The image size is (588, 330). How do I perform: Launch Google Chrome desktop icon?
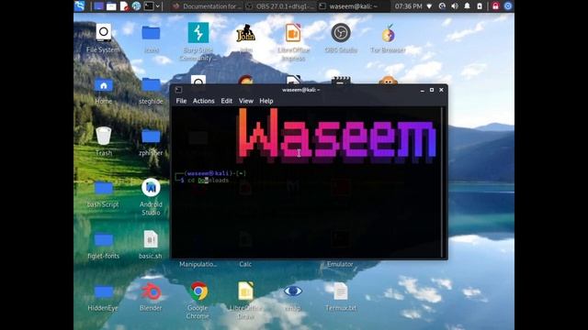pos(198,301)
